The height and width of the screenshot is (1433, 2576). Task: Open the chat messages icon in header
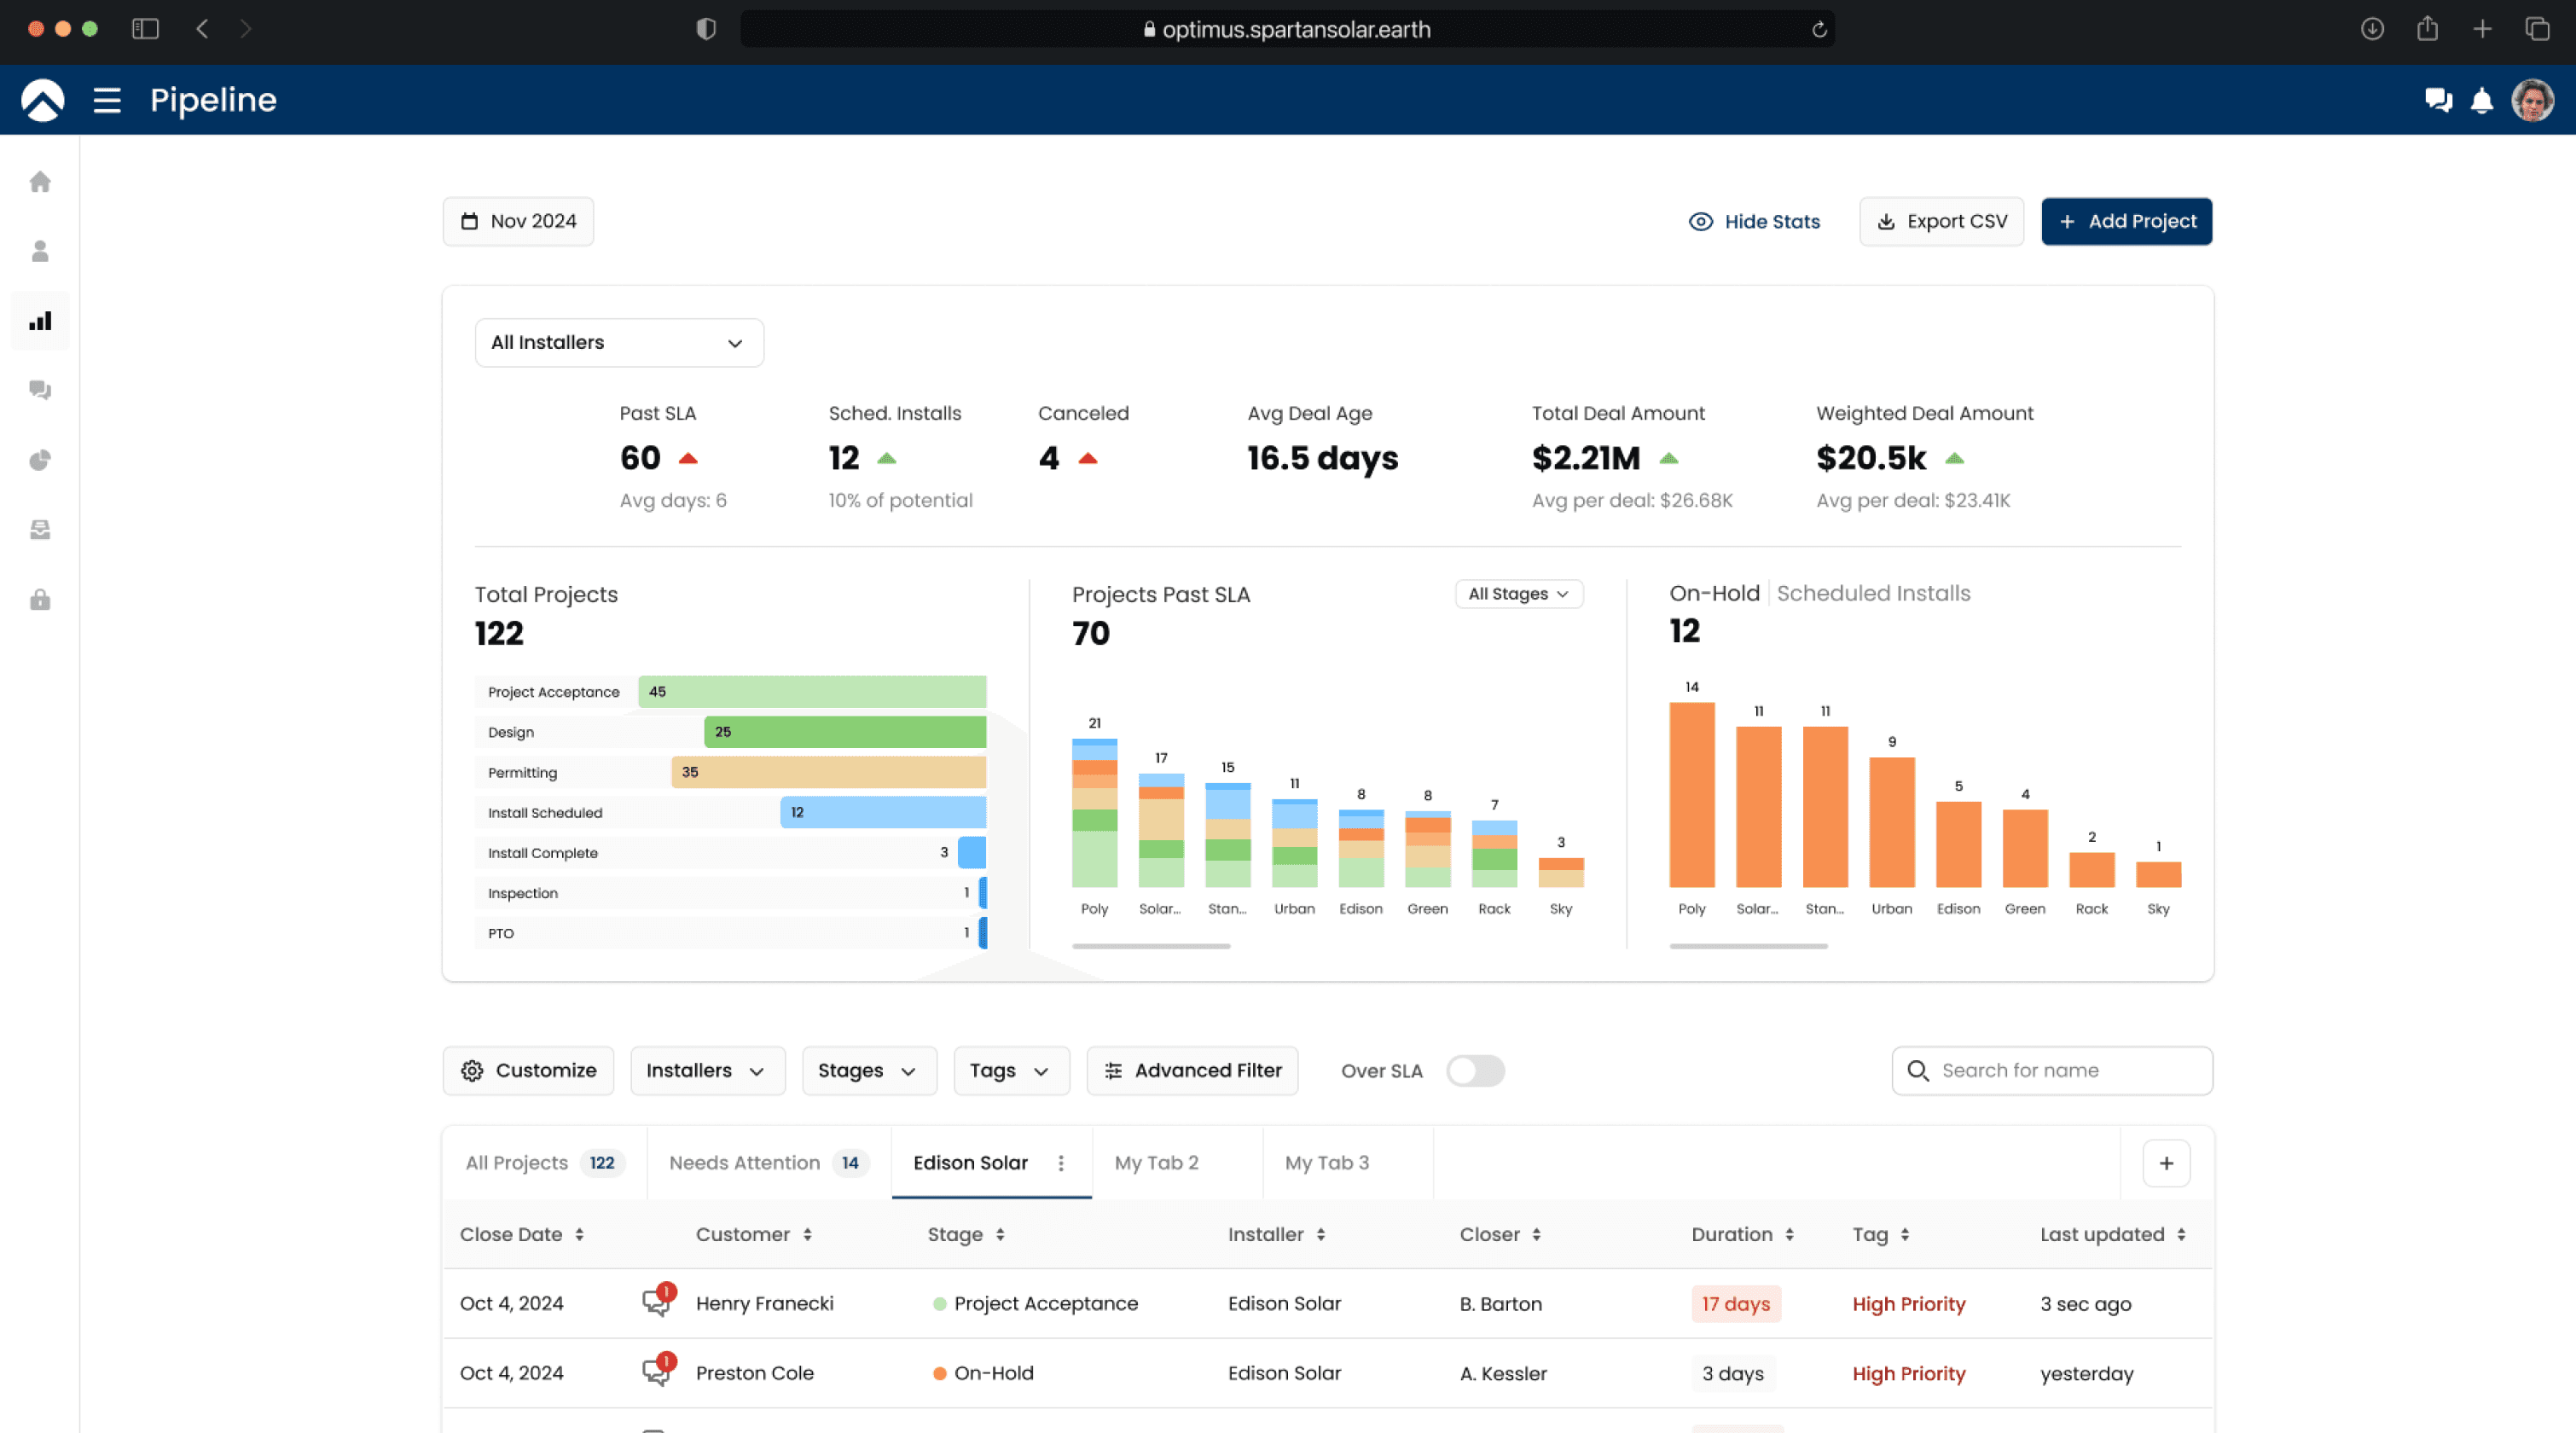click(x=2437, y=100)
